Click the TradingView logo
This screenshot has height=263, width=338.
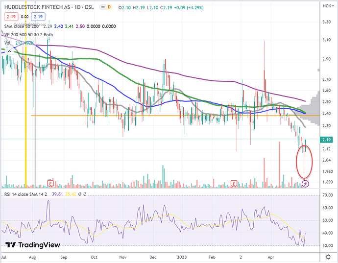coord(33,245)
